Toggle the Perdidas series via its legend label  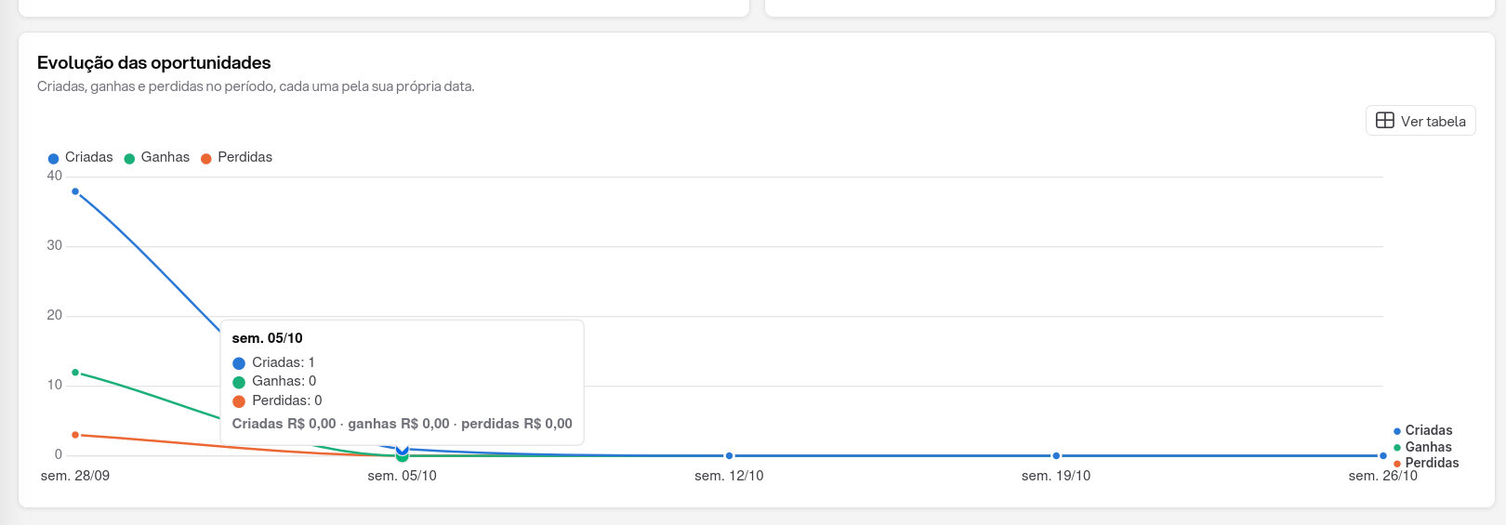pyautogui.click(x=244, y=157)
